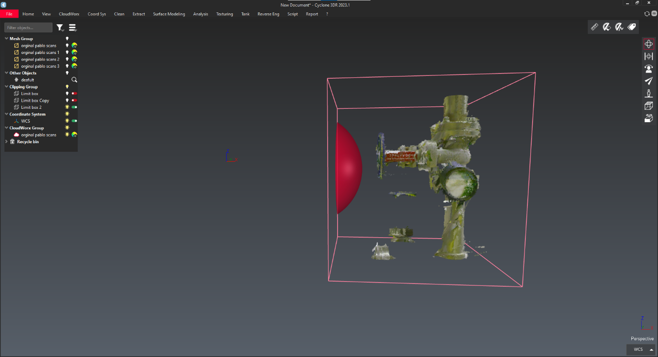Toggle visibility bulb for orginal pablo scans 3
The height and width of the screenshot is (357, 658).
67,66
